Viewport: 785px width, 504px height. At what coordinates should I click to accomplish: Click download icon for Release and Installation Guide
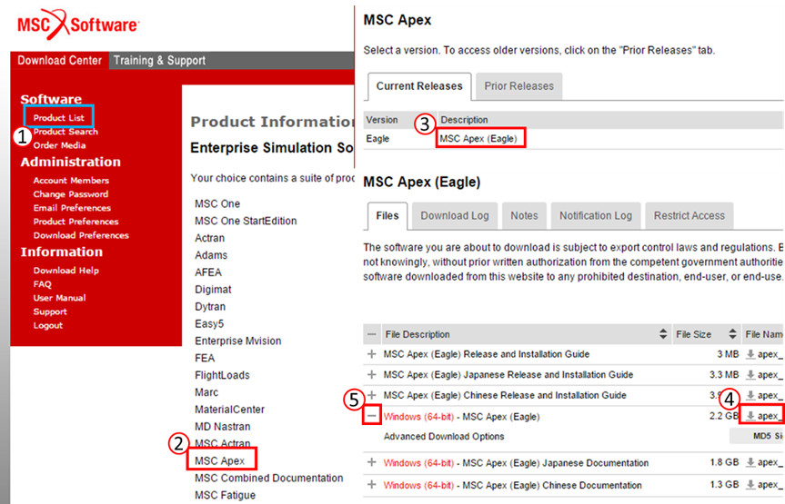click(750, 354)
